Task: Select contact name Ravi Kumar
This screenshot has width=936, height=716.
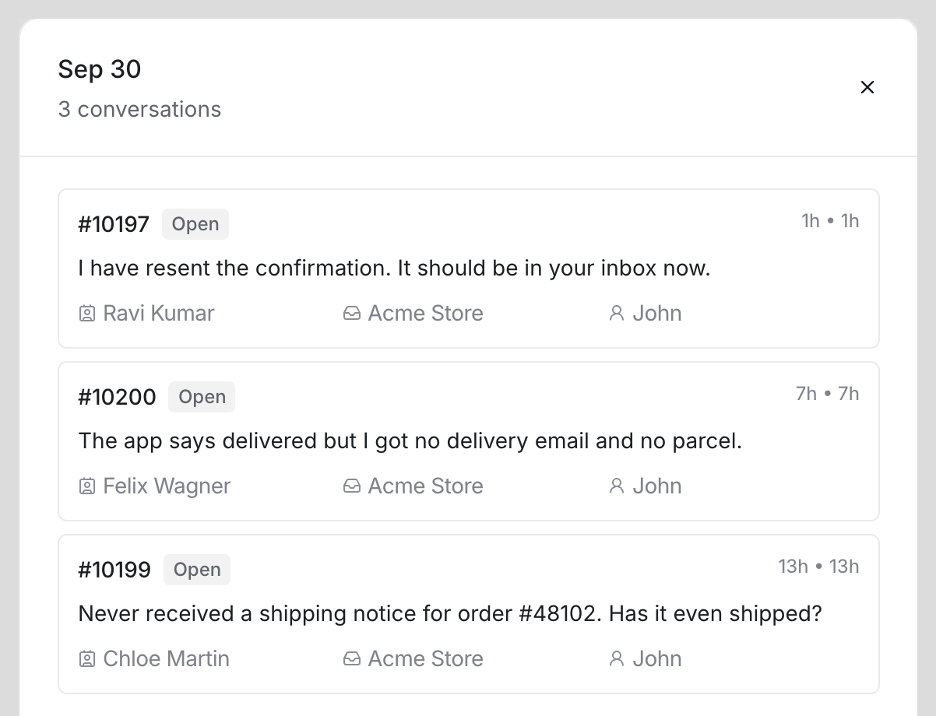Action: (x=159, y=314)
